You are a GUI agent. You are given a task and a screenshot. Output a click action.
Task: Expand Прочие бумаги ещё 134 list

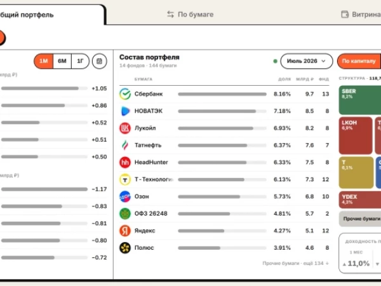pos(296,263)
